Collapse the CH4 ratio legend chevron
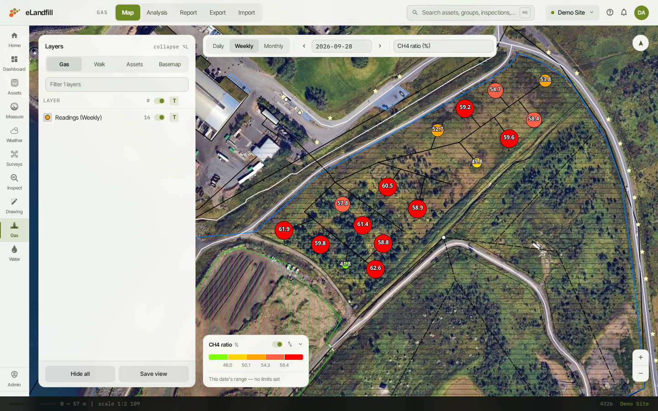The width and height of the screenshot is (658, 411). pos(300,344)
